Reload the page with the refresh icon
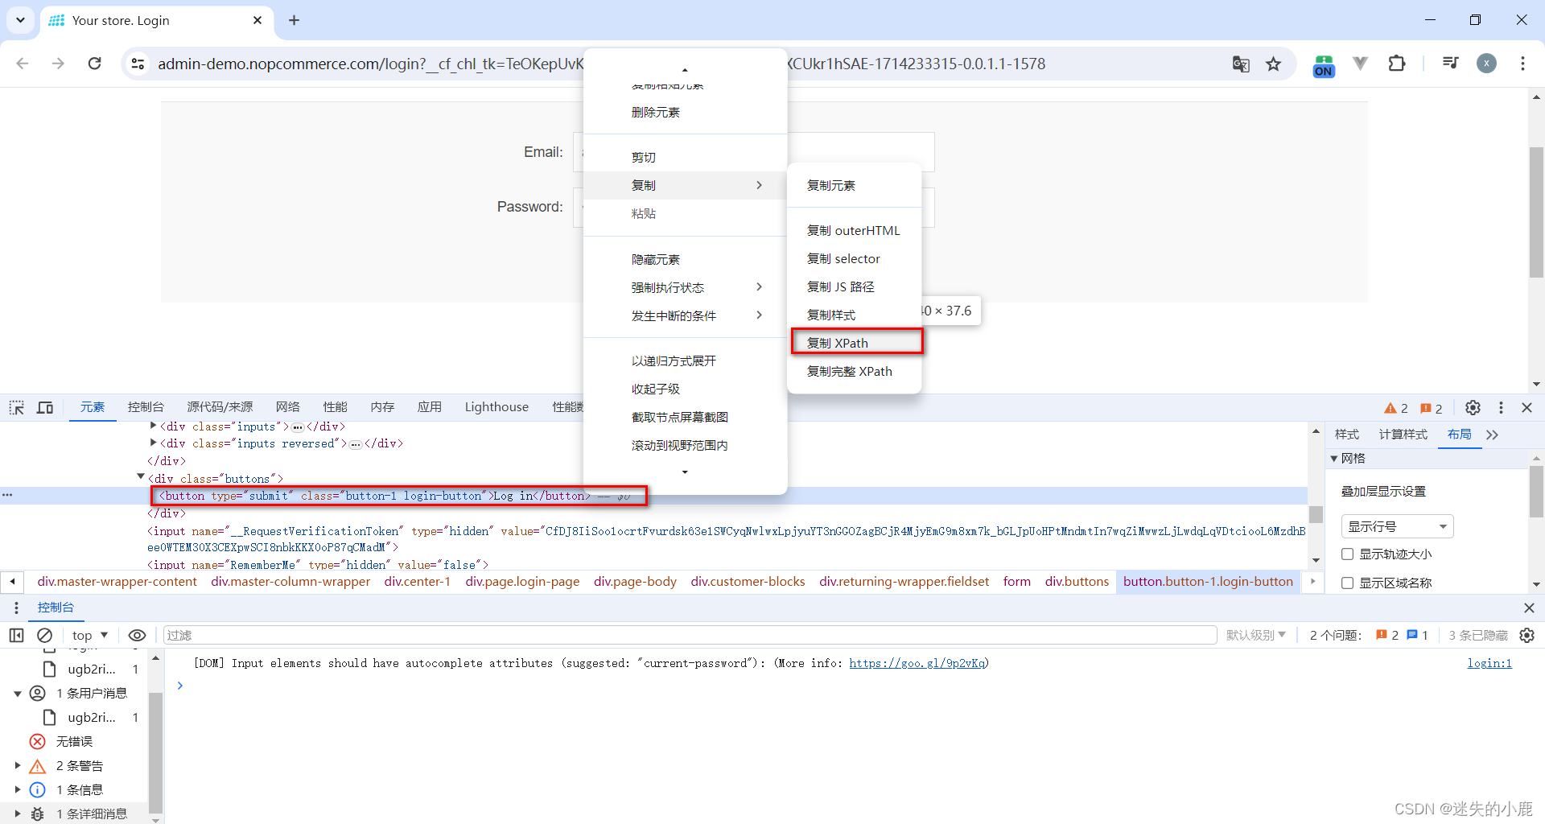This screenshot has width=1545, height=824. click(94, 64)
